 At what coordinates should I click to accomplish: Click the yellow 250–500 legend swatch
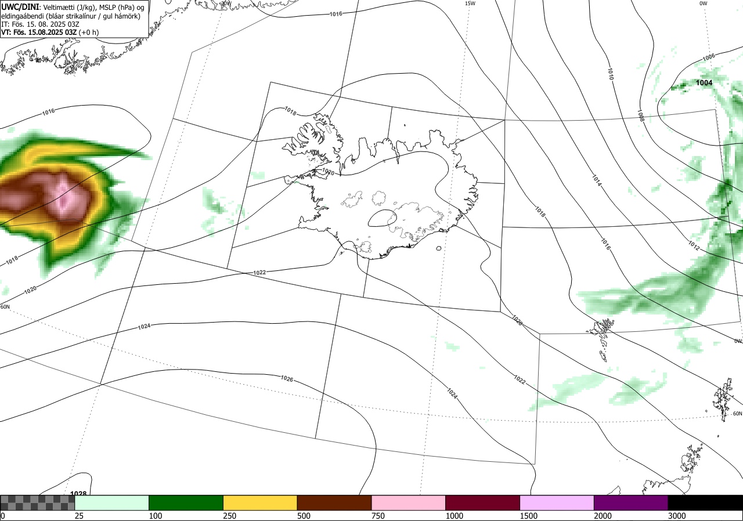tap(260, 502)
